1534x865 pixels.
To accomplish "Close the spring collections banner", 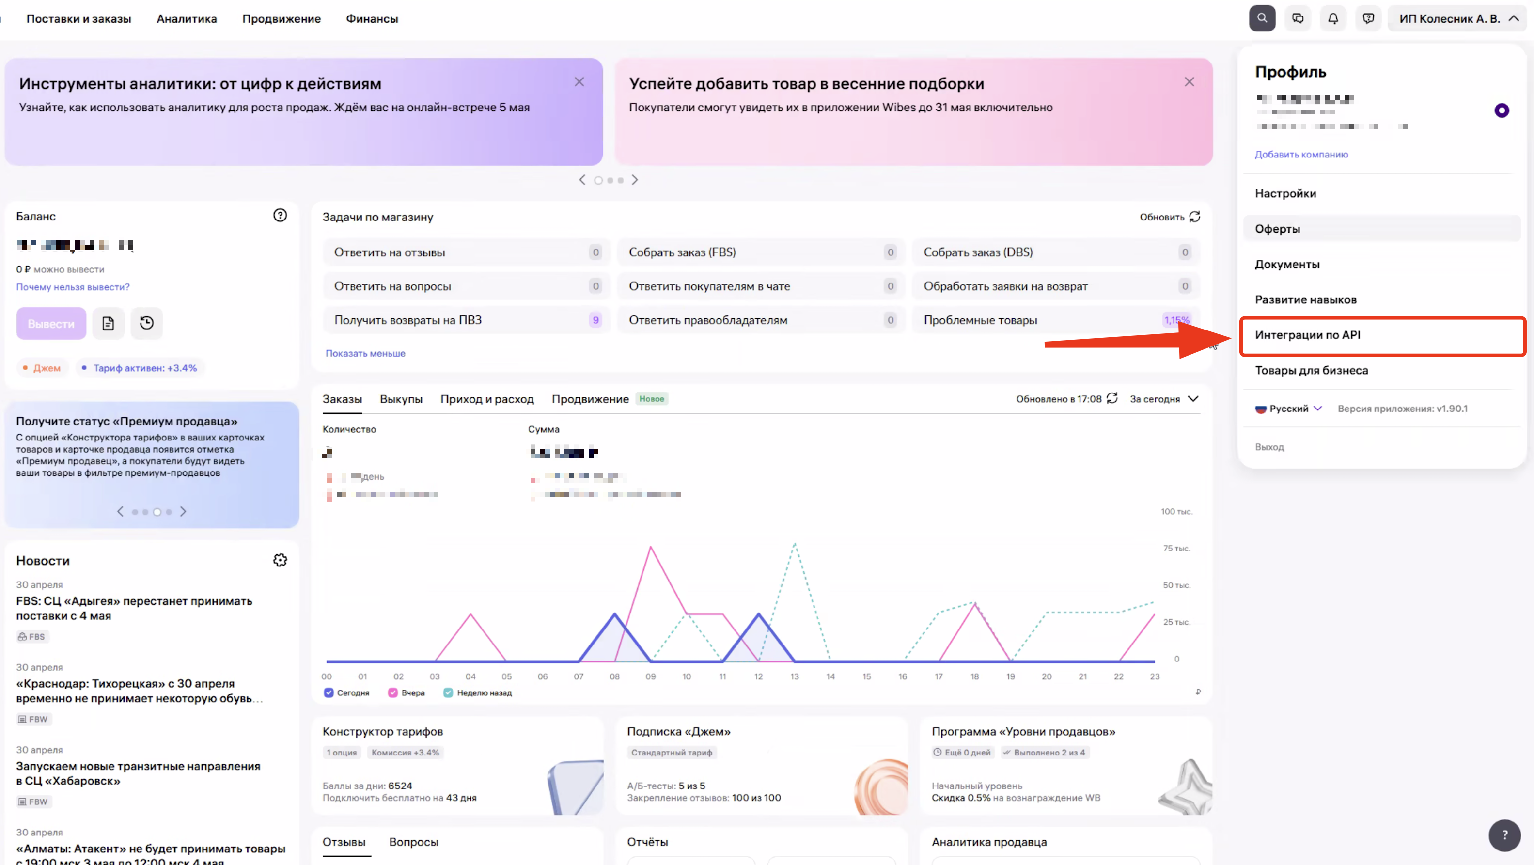I will (1189, 82).
